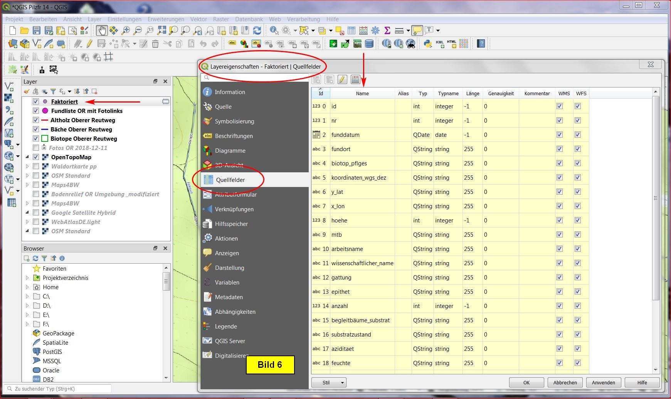Switch to the Beschriftungen tab
Viewport: 671px width, 399px height.
tap(234, 136)
